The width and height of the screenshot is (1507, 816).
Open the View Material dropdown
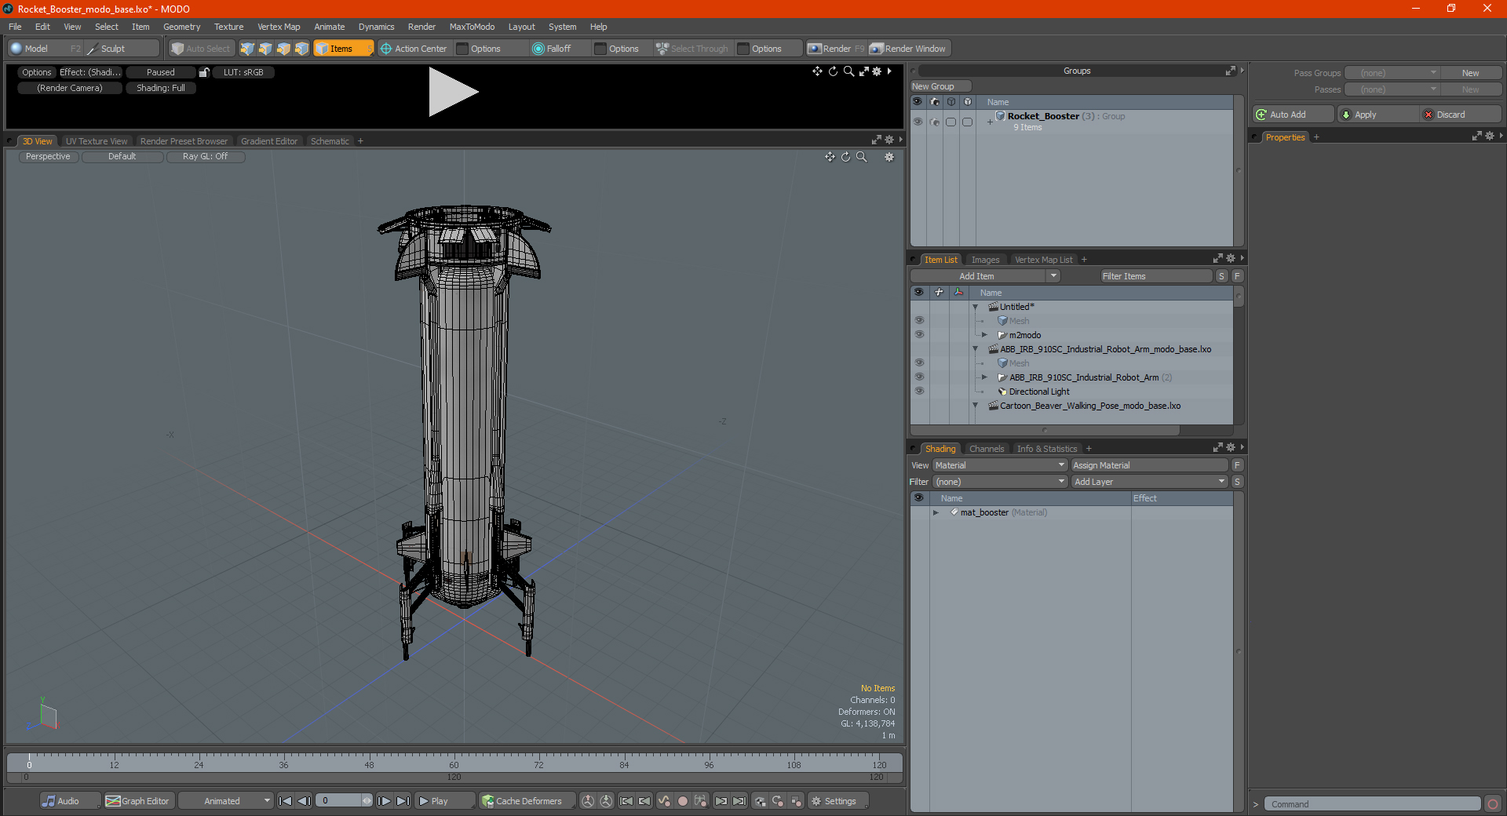coord(1000,465)
